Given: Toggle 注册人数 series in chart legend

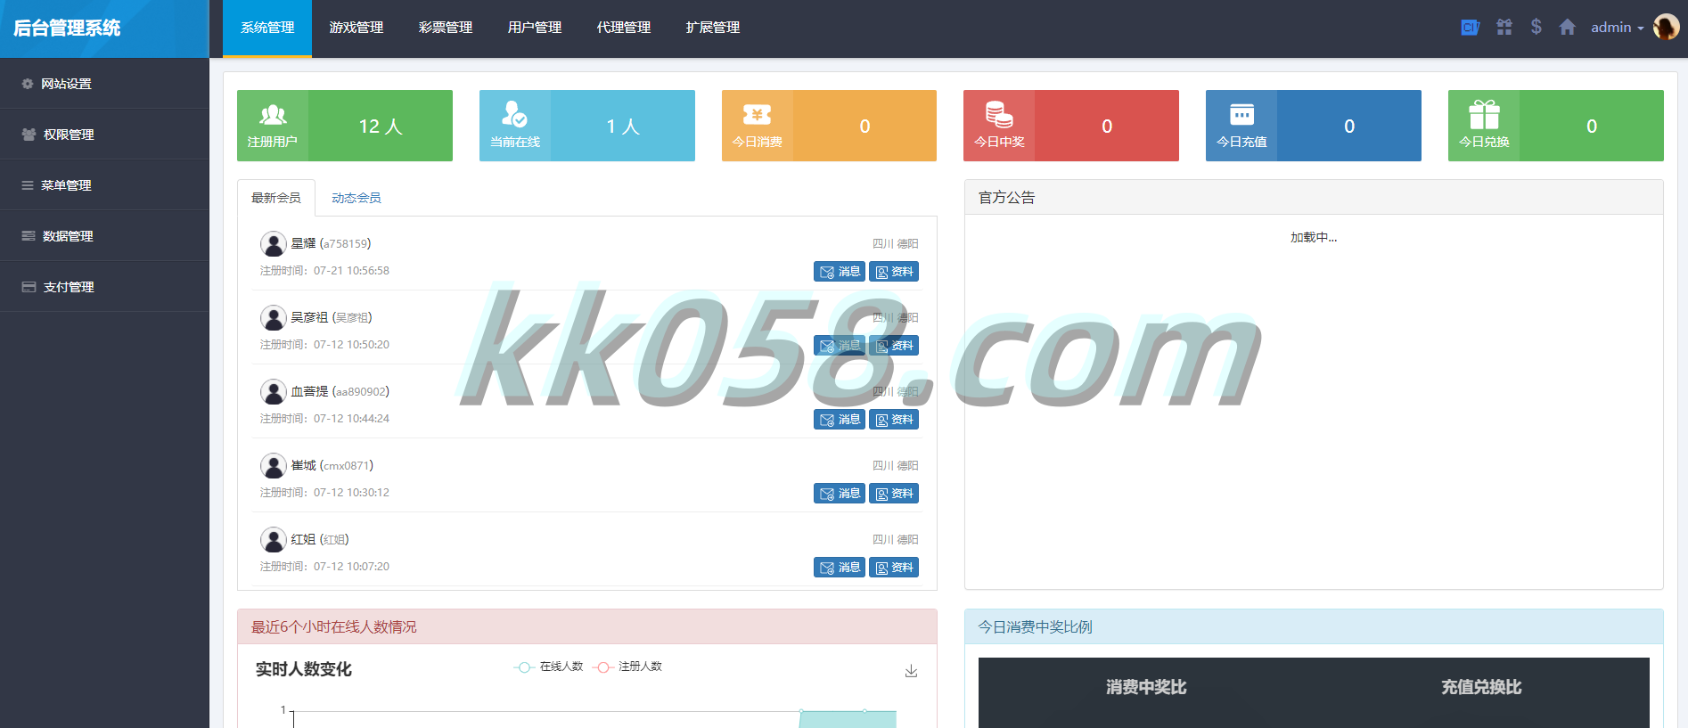Looking at the screenshot, I should click(x=628, y=667).
